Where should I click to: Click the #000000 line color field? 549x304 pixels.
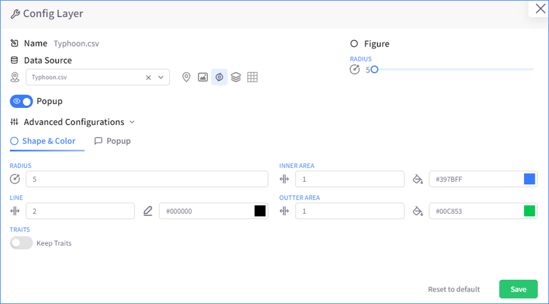pyautogui.click(x=214, y=211)
